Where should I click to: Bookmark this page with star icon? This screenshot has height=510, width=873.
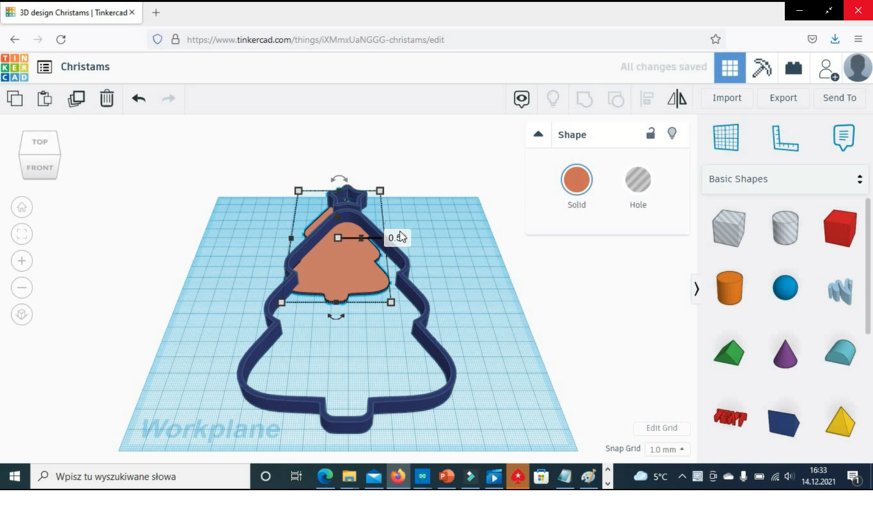716,40
